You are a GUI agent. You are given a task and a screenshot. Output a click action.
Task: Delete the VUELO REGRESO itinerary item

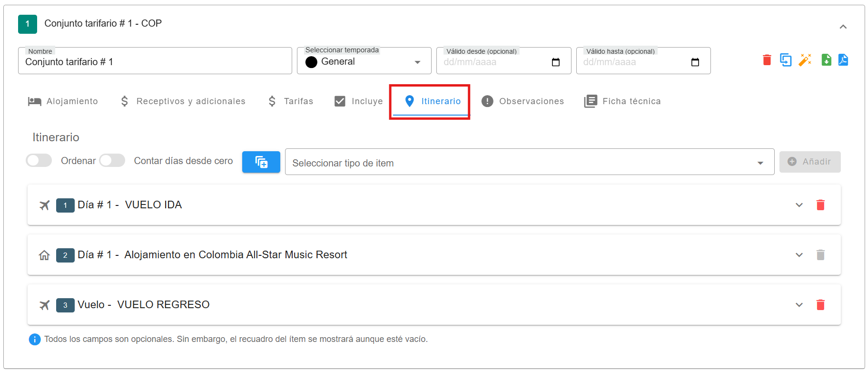pos(820,305)
